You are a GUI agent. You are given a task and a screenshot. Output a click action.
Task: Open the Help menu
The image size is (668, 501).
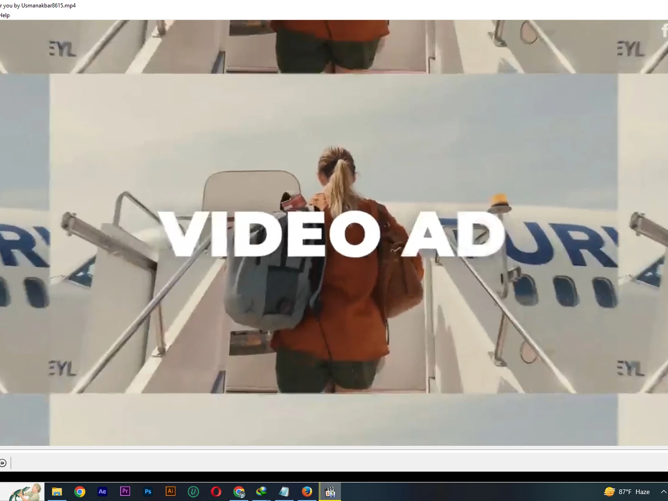coord(5,15)
